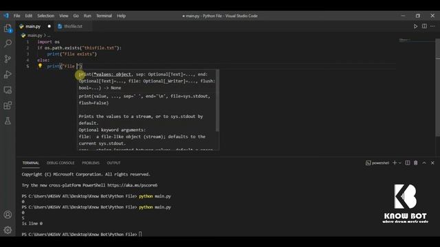Create new terminal with plus icon
440x247 pixels.
pyautogui.click(x=395, y=163)
